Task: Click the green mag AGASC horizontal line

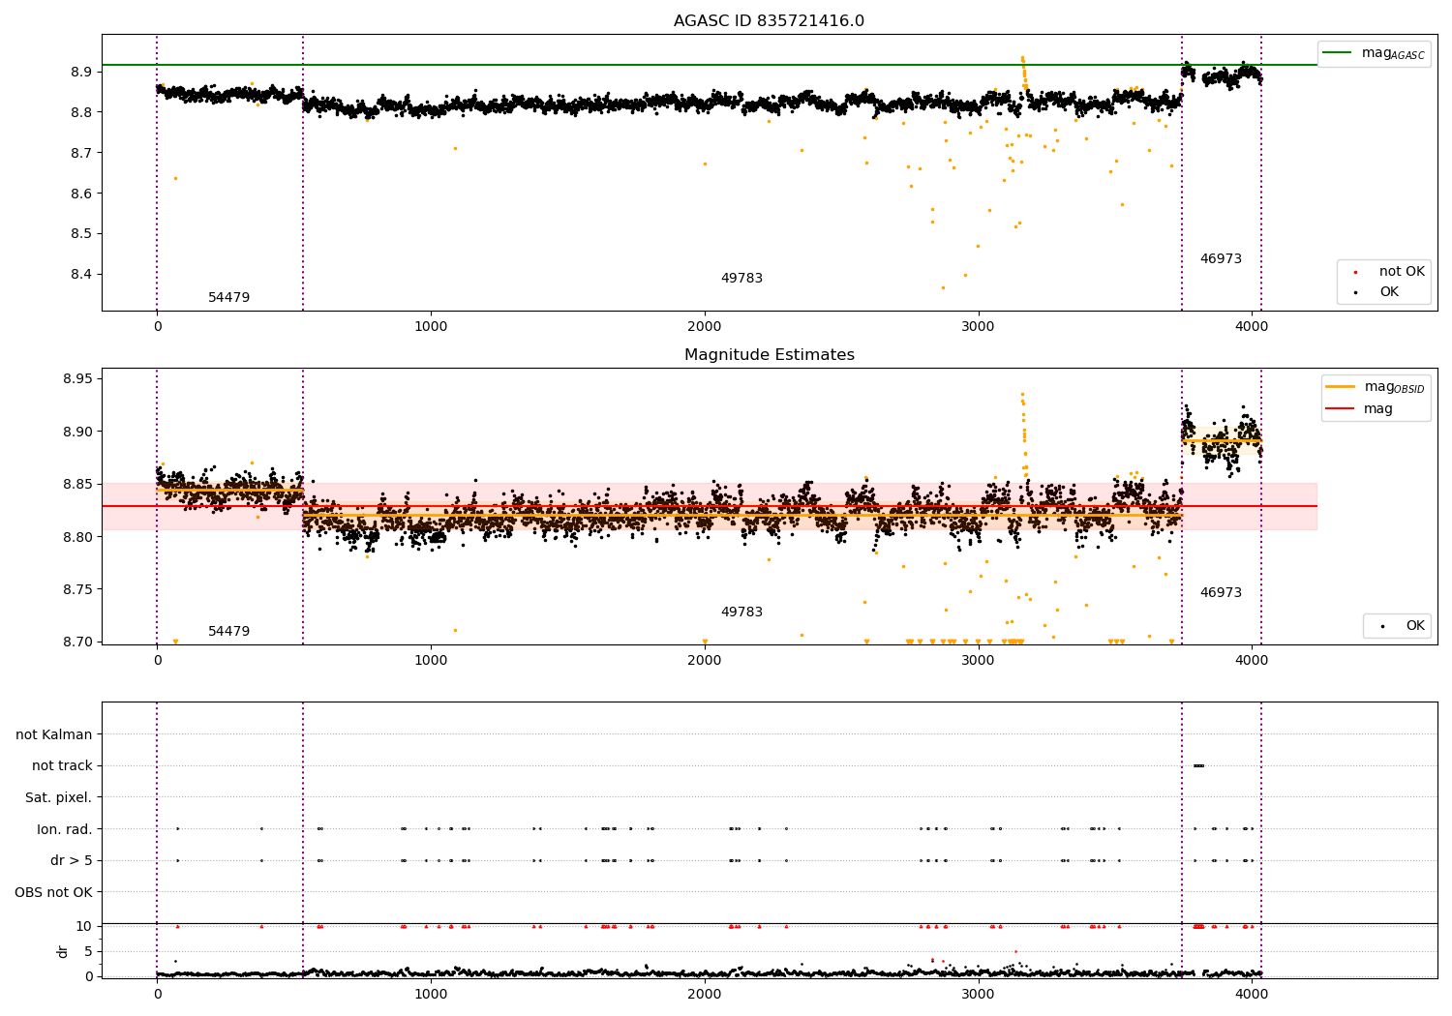Action: click(709, 65)
